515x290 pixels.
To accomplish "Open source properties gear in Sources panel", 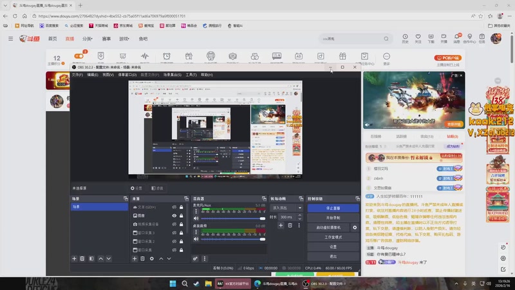I will coord(152,259).
